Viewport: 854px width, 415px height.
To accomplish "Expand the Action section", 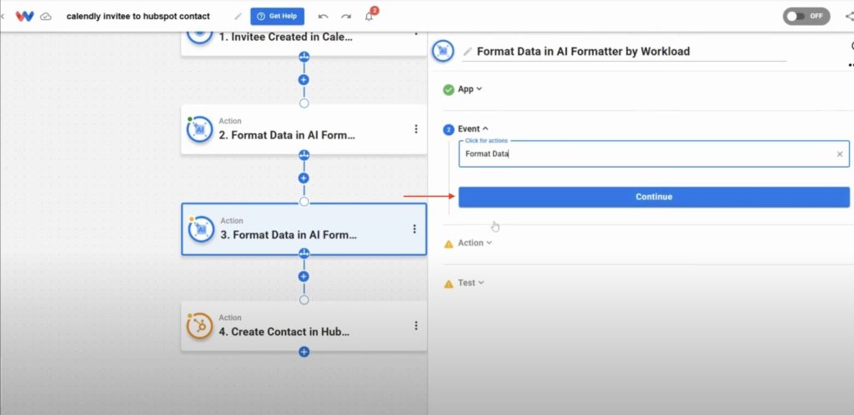I will tap(475, 242).
